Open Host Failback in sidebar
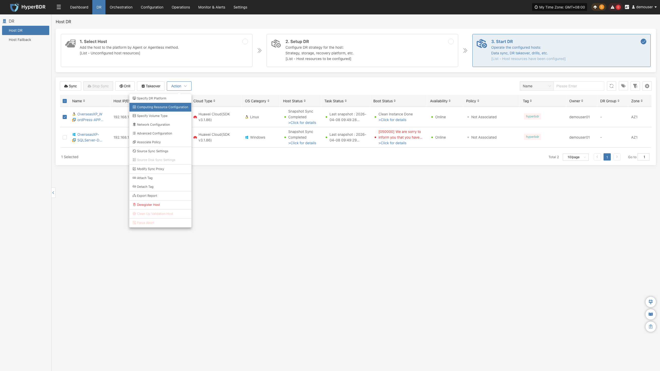The image size is (660, 371). 26,40
